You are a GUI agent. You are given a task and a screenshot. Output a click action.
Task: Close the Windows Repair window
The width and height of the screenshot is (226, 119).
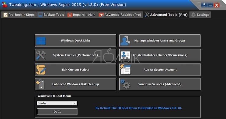217,5
